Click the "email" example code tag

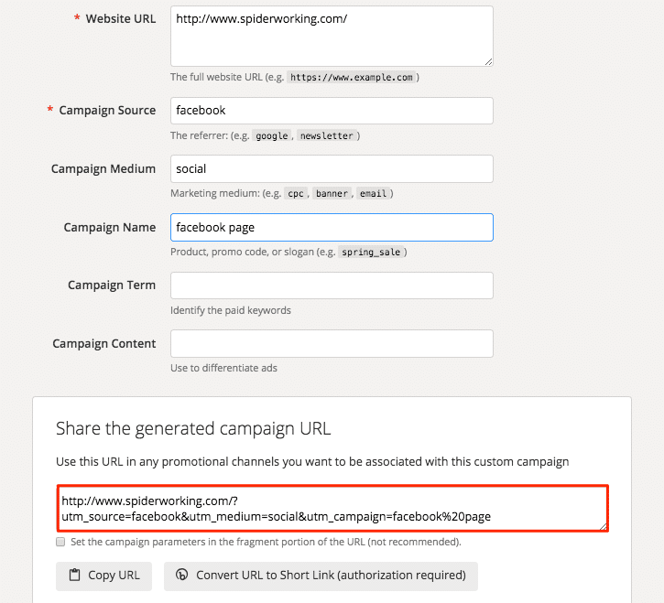coord(372,194)
